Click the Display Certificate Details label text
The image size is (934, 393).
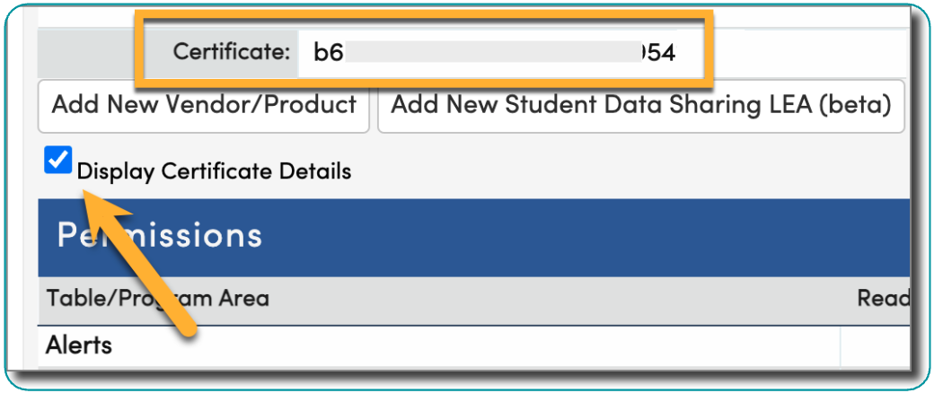(214, 170)
